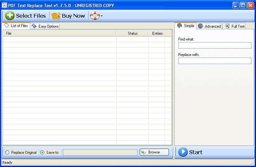Image resolution: width=256 pixels, height=167 pixels.
Task: Click the Browse button
Action: (x=154, y=152)
